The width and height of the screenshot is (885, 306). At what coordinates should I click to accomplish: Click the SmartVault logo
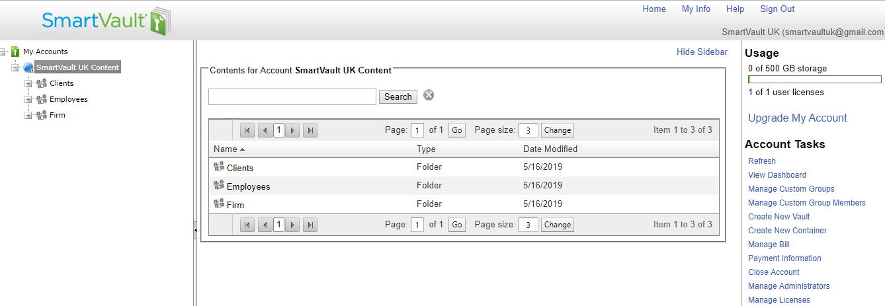[106, 21]
